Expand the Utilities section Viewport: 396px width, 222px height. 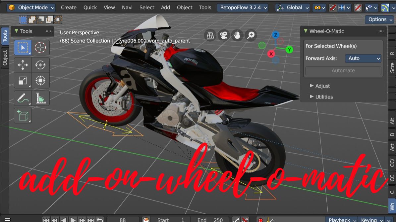click(x=321, y=97)
